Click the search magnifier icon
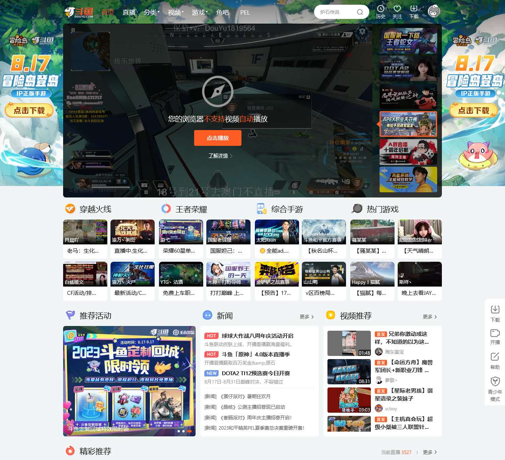 [x=360, y=12]
